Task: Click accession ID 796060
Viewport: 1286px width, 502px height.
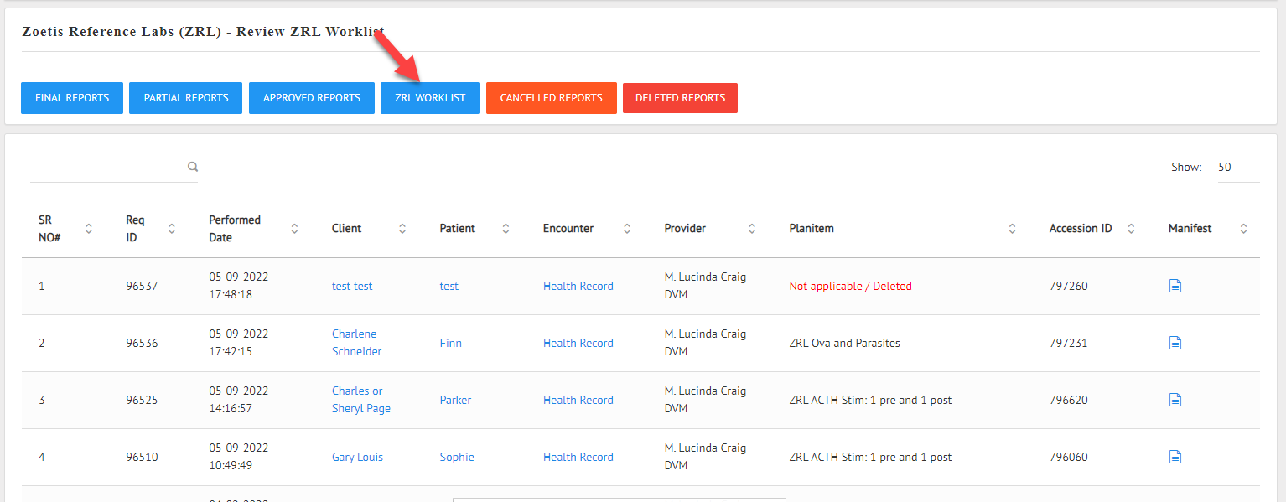Action: (1069, 457)
